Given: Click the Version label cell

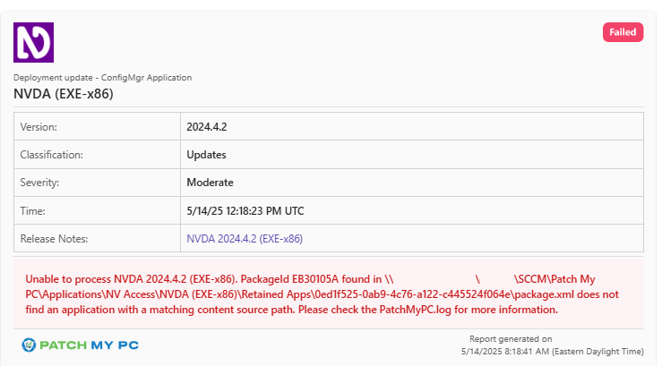Looking at the screenshot, I should [97, 126].
